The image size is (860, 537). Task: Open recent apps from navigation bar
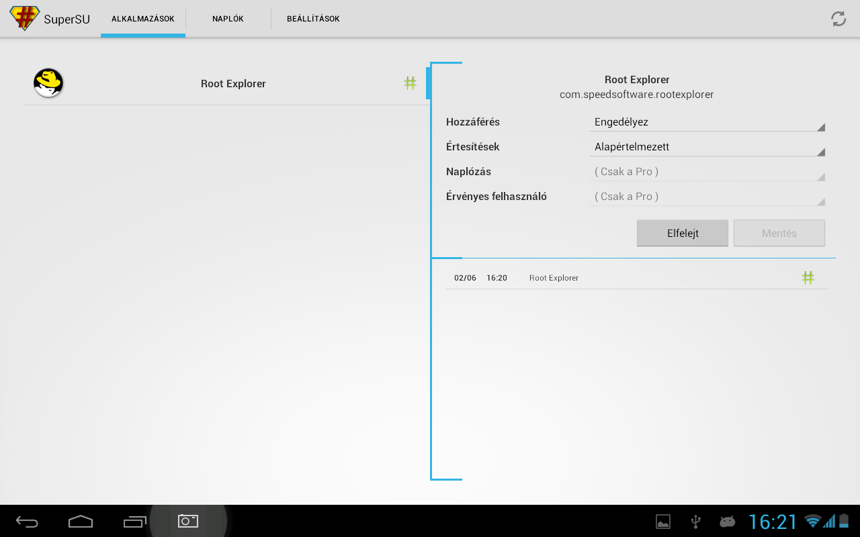(134, 521)
